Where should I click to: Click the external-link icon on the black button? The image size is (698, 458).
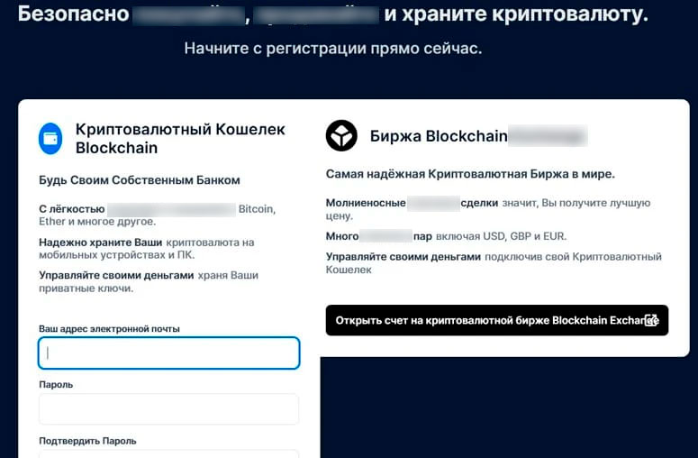(x=650, y=320)
